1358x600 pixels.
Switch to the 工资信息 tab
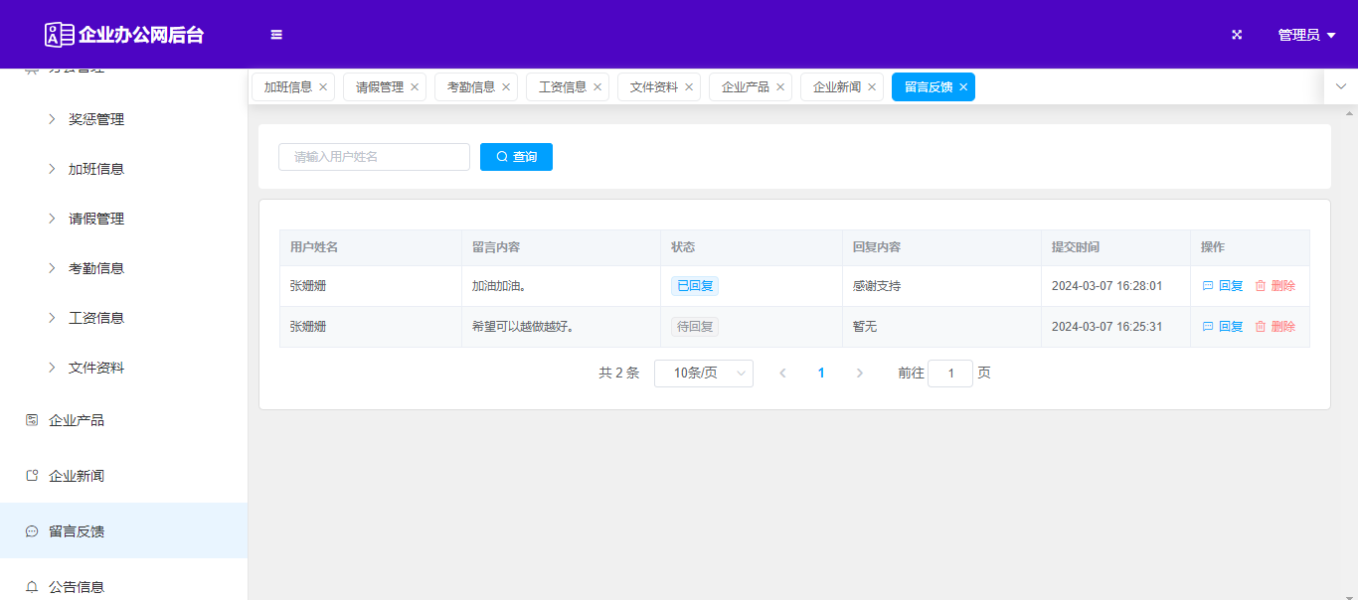tap(562, 87)
